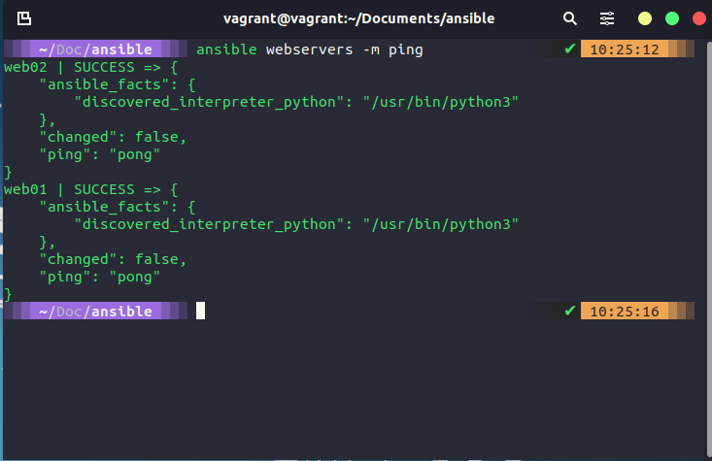Click the green checkmark beside 10:25:12

point(570,49)
